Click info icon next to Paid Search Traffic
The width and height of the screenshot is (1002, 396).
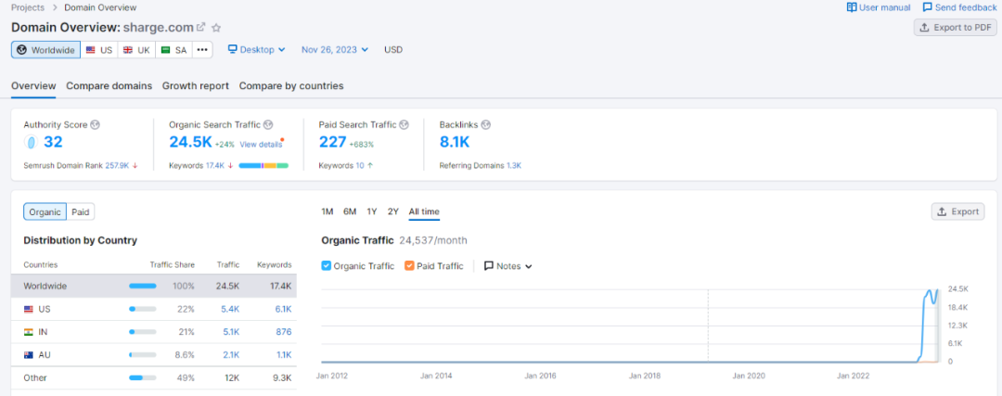[404, 124]
